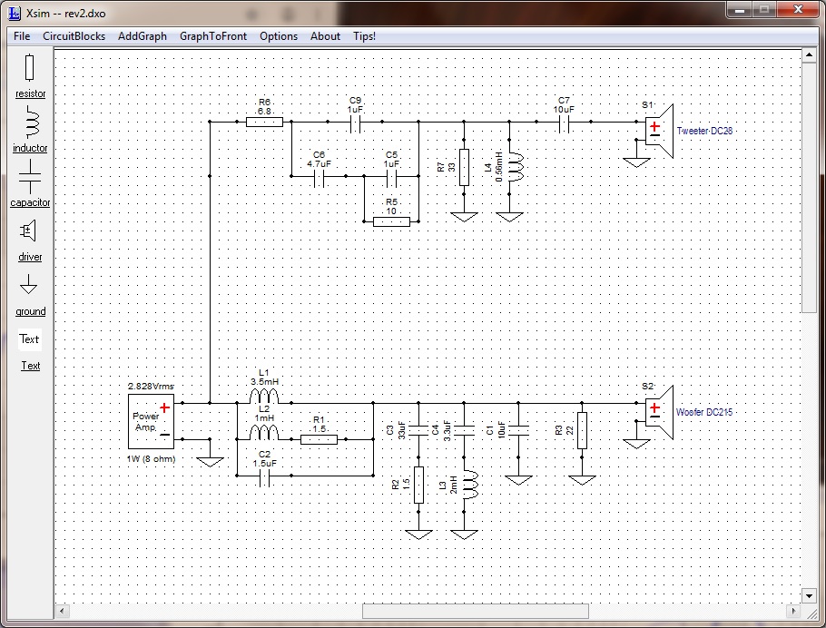Select the Text tool in the palette
Image resolution: width=826 pixels, height=628 pixels.
coord(29,339)
